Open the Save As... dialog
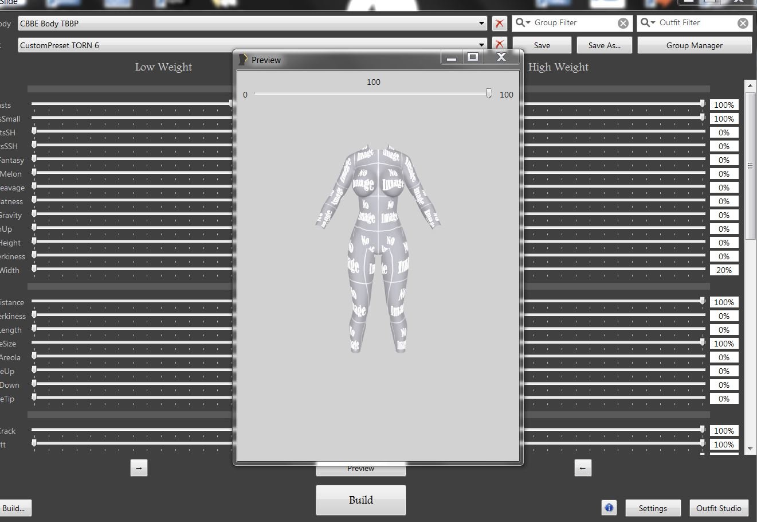The width and height of the screenshot is (757, 522). pyautogui.click(x=604, y=45)
